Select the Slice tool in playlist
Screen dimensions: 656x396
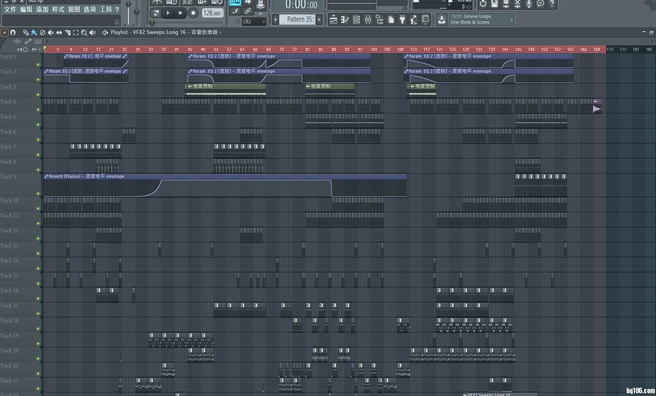(x=67, y=32)
